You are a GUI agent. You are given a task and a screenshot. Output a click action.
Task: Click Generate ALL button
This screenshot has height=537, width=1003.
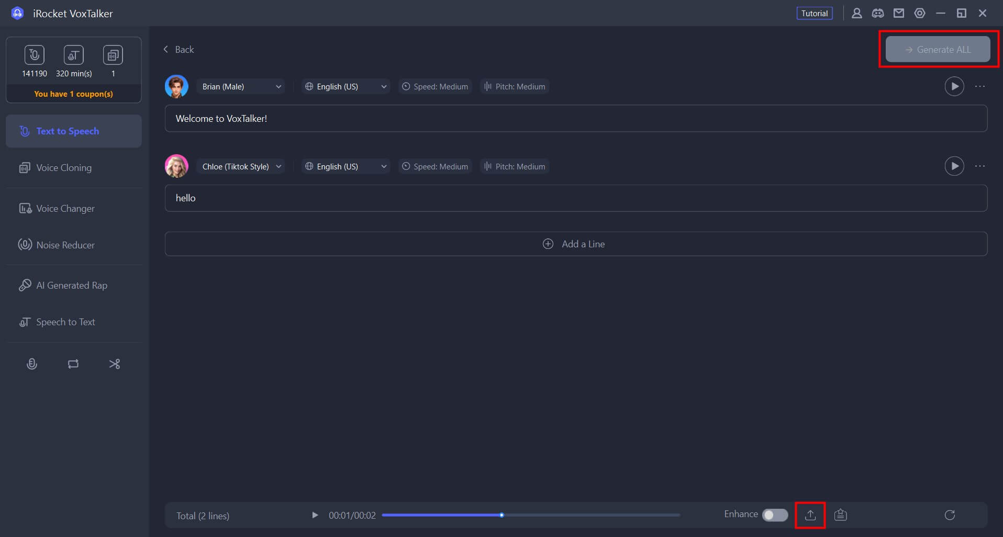point(938,50)
